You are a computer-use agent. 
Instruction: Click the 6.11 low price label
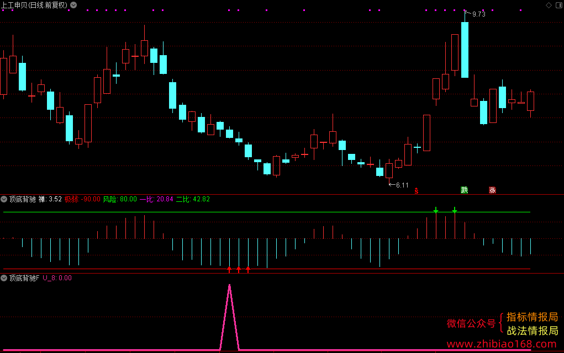[402, 185]
